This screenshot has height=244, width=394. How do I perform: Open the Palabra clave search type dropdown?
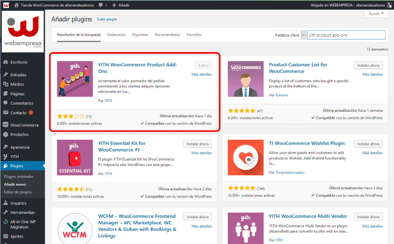[x=290, y=35]
